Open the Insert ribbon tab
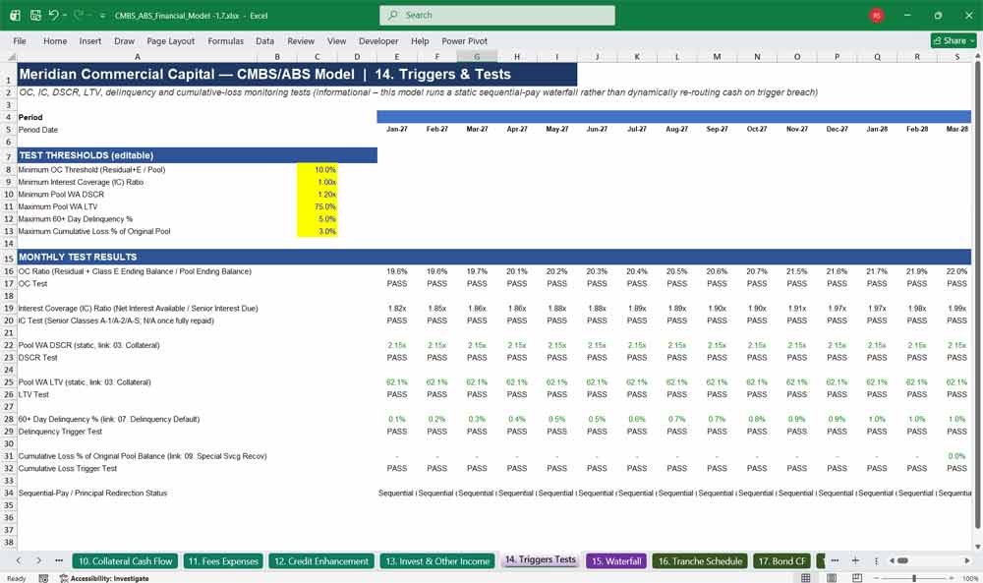 pyautogui.click(x=90, y=40)
